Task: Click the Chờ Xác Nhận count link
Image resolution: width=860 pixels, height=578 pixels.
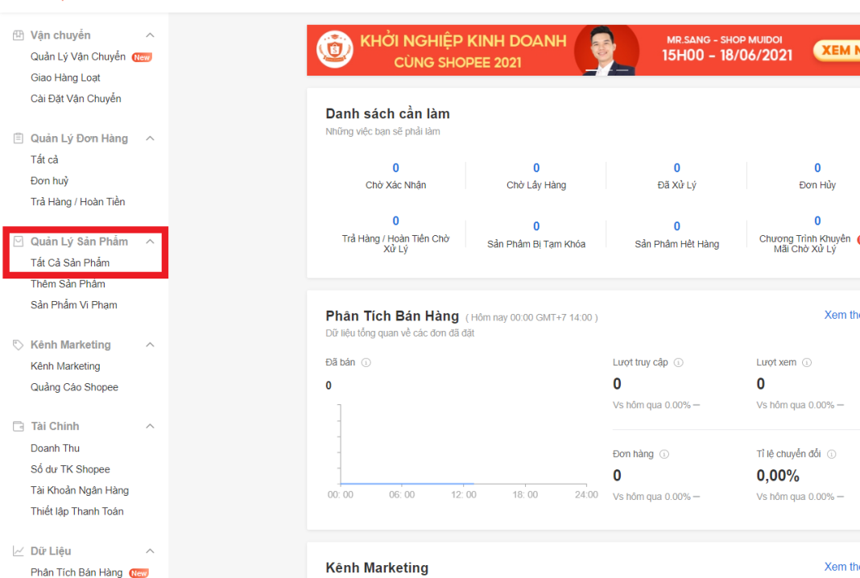Action: click(x=395, y=168)
